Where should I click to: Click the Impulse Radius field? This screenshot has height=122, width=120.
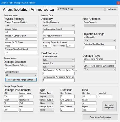(21, 32)
